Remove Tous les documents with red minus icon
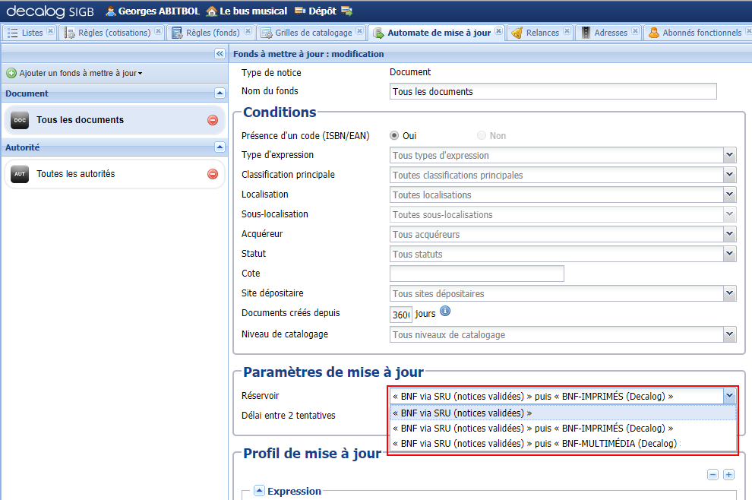752x500 pixels. click(212, 119)
